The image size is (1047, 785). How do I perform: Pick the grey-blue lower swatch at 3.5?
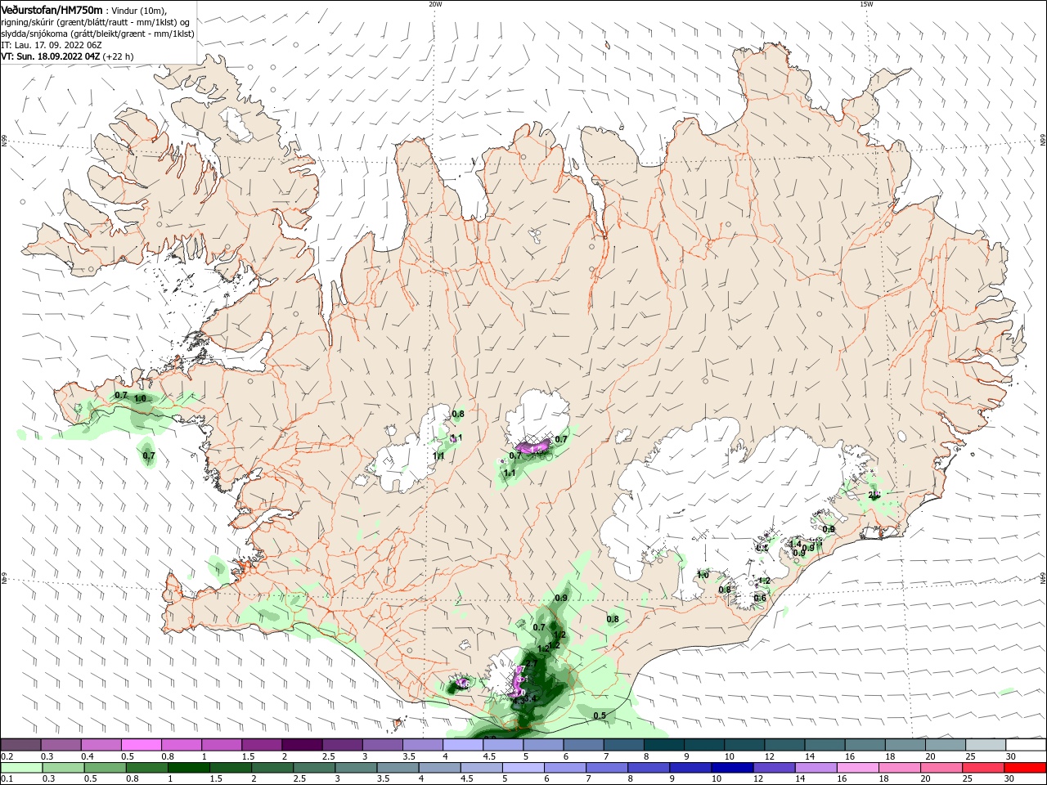[398, 768]
